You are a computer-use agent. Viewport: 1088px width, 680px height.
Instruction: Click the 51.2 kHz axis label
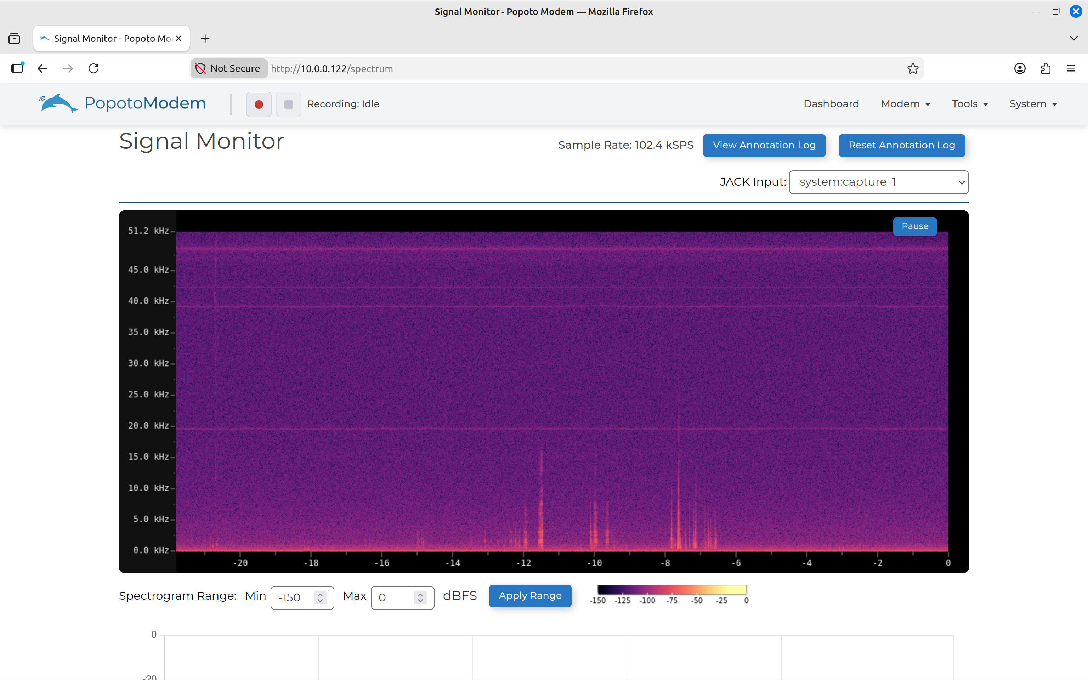click(x=148, y=231)
